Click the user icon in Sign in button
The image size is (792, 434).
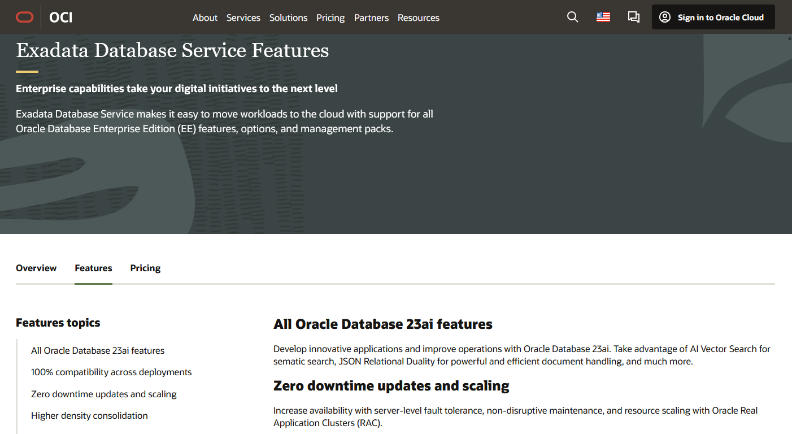(x=665, y=18)
